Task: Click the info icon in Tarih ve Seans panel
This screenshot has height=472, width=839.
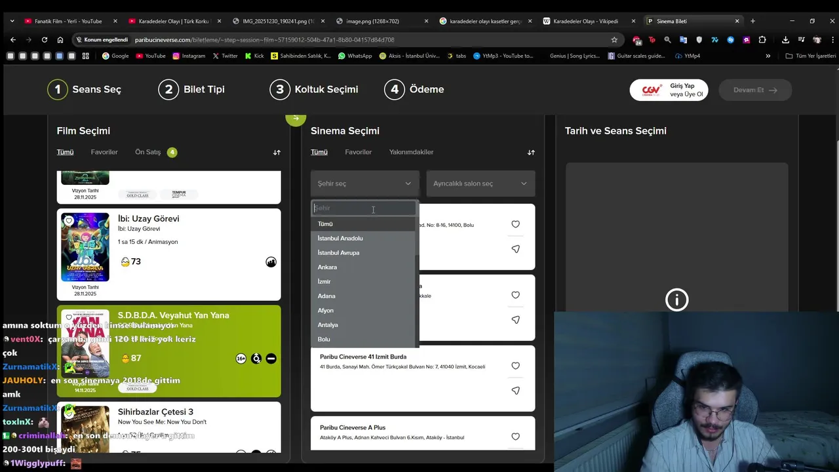Action: 676,300
